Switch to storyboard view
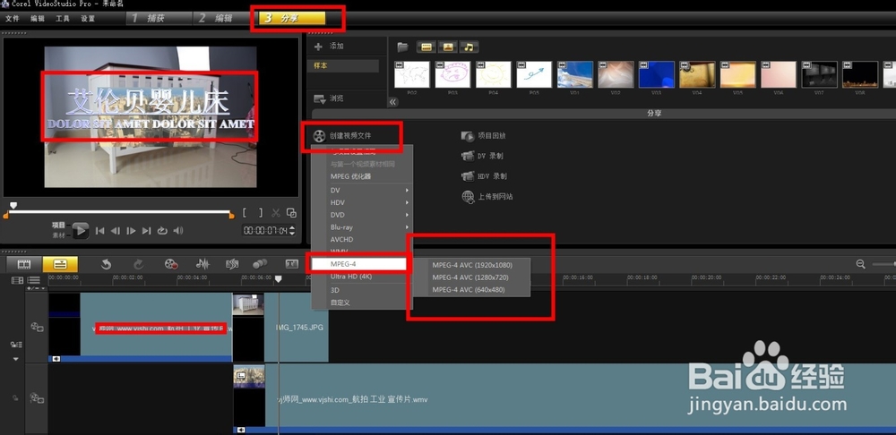896x435 pixels. [24, 264]
